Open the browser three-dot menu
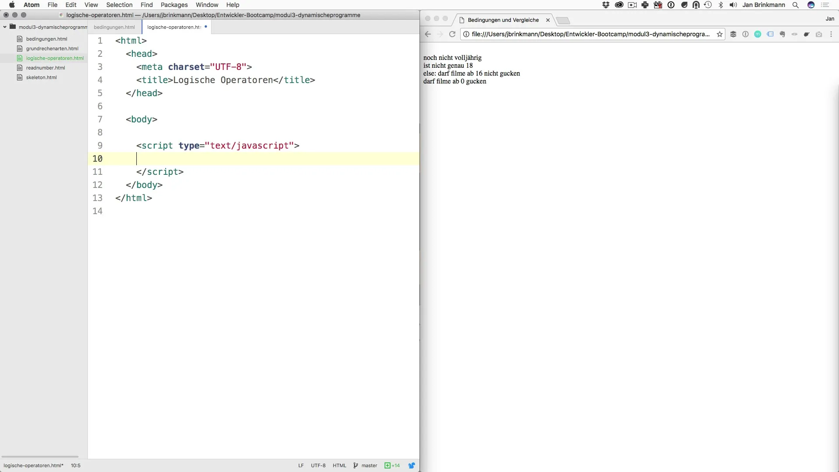 831,34
